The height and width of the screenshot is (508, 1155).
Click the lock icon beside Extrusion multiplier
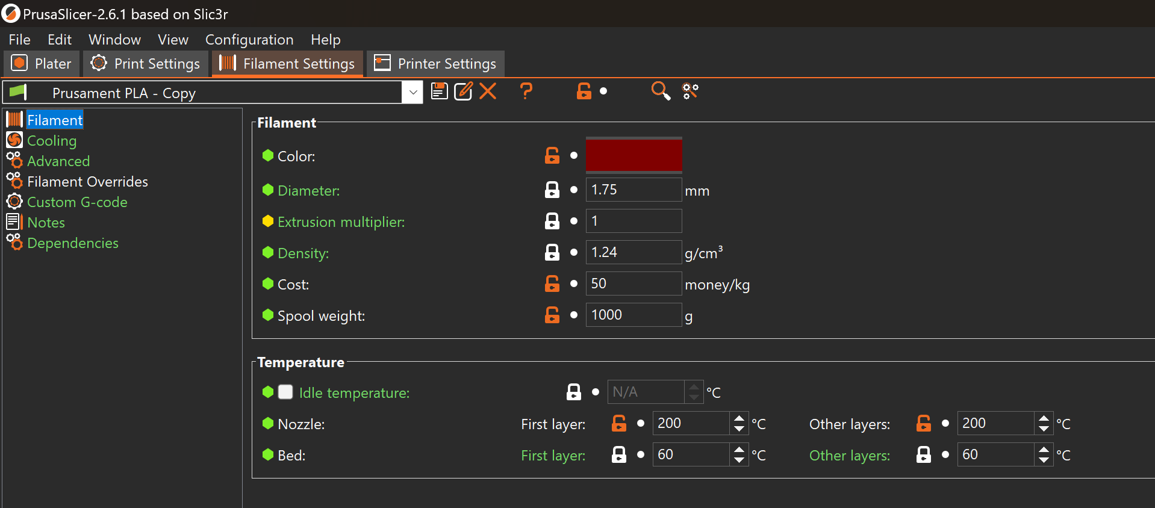point(552,221)
